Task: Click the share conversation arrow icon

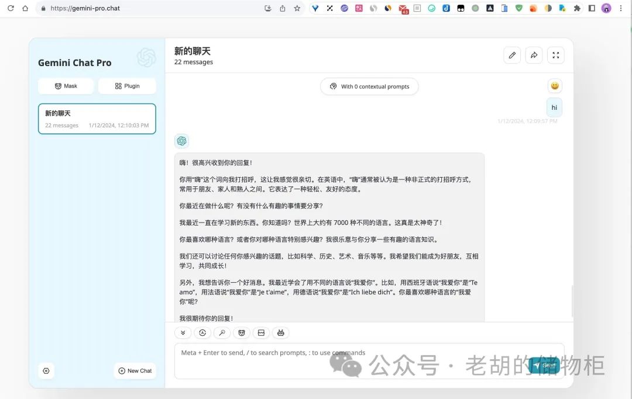Action: click(534, 55)
